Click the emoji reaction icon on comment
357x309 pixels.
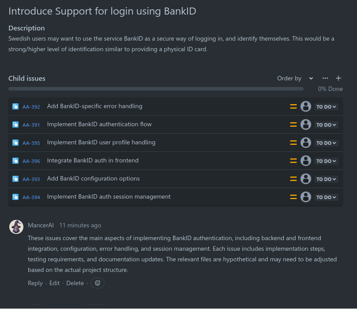pos(98,283)
